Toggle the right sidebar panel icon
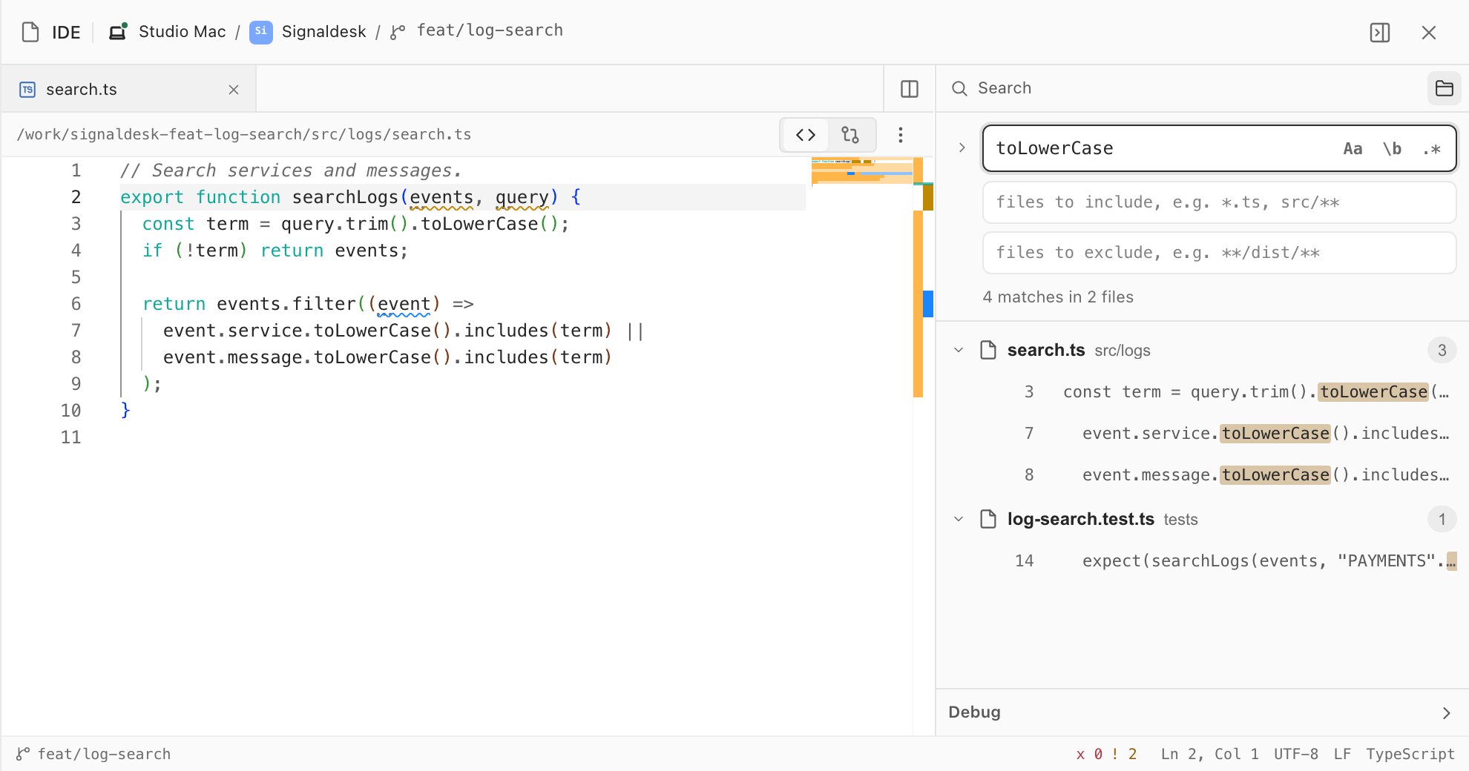 pos(1380,33)
